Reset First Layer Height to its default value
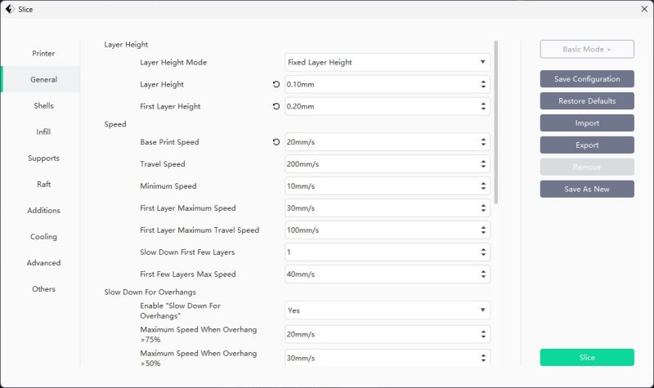This screenshot has width=654, height=388. tap(276, 106)
